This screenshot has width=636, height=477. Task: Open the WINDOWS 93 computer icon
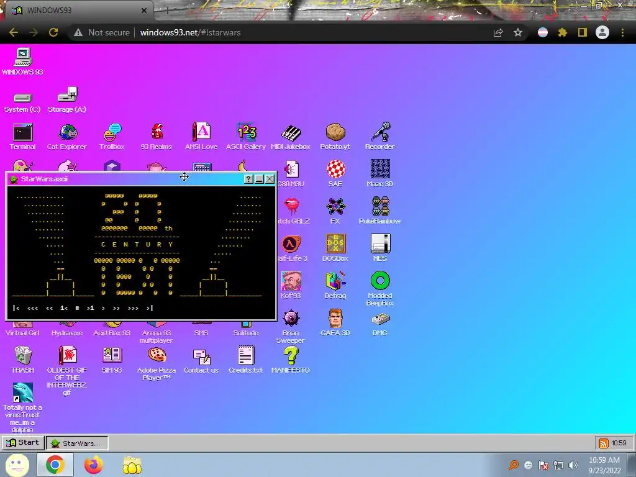(x=23, y=57)
